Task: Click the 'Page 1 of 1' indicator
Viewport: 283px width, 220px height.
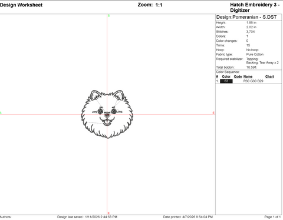Action: pyautogui.click(x=272, y=217)
